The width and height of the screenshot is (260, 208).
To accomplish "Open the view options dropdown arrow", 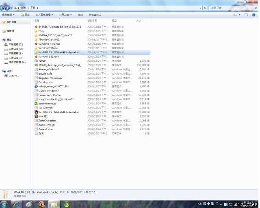I will (x=239, y=15).
